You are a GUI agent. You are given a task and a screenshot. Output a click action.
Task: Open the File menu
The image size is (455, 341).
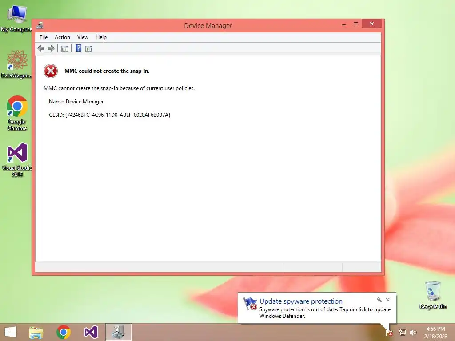(x=44, y=37)
